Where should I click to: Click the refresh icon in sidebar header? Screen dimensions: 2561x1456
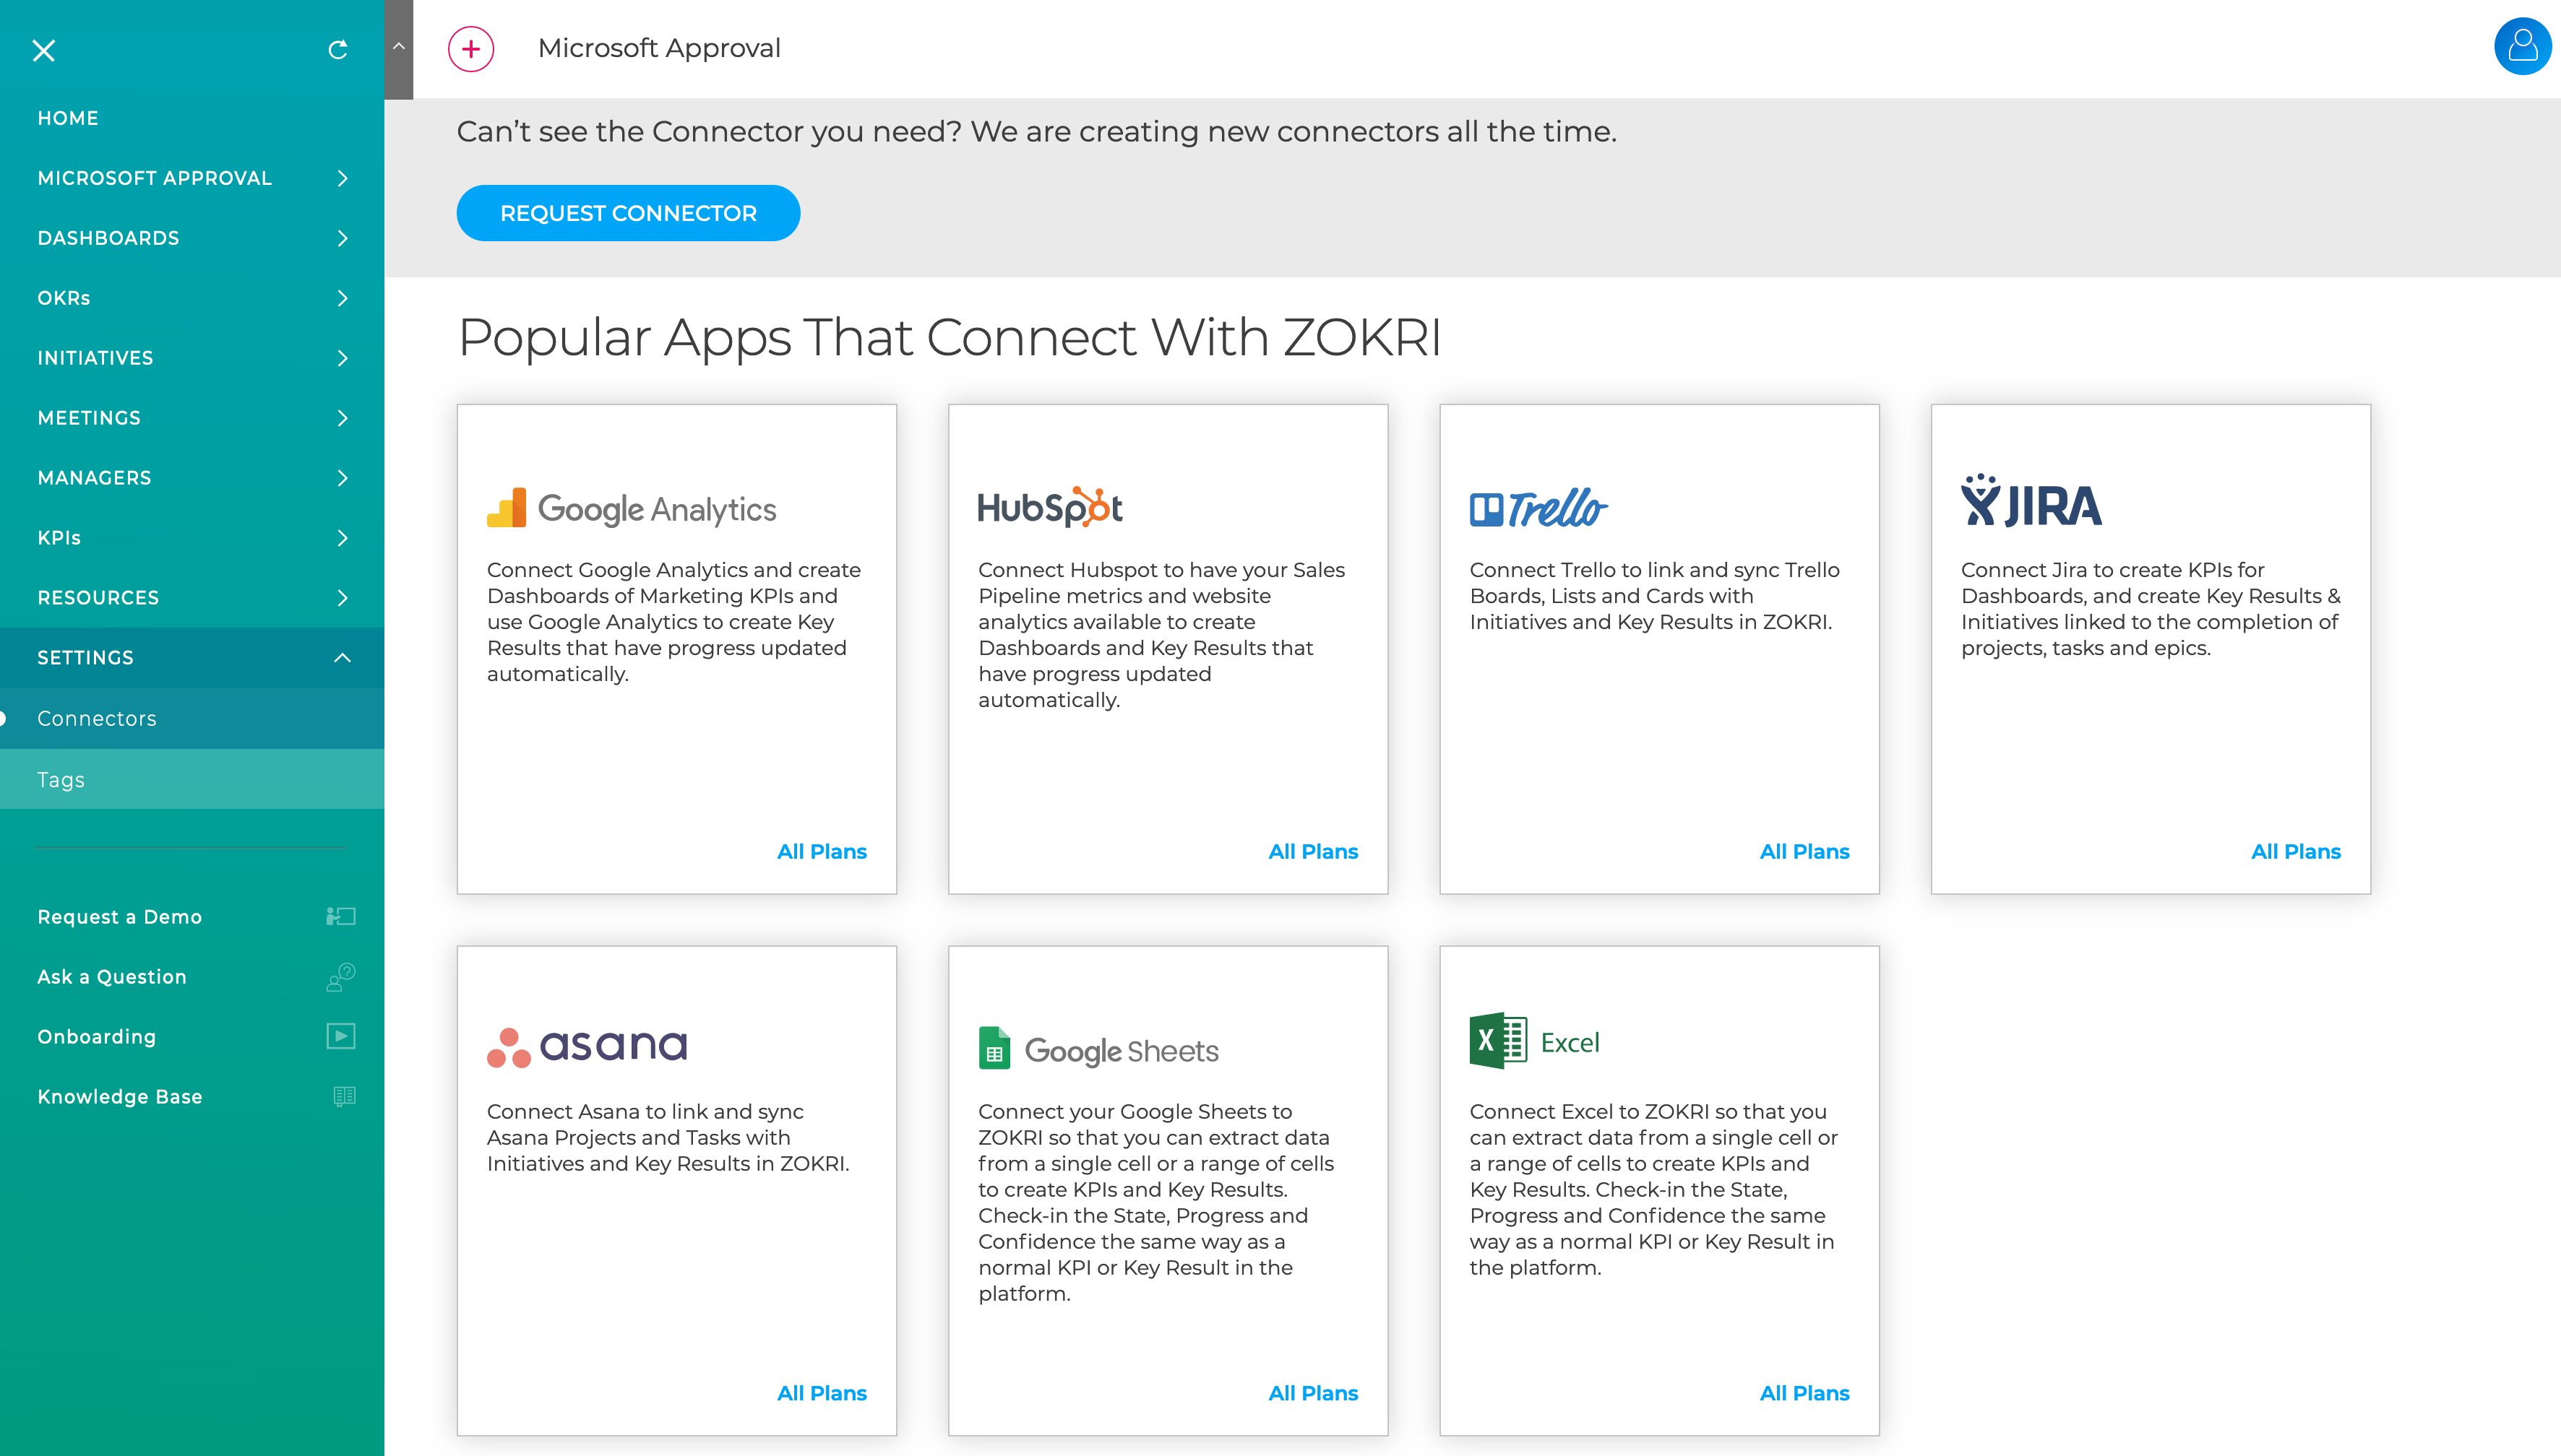coord(338,50)
